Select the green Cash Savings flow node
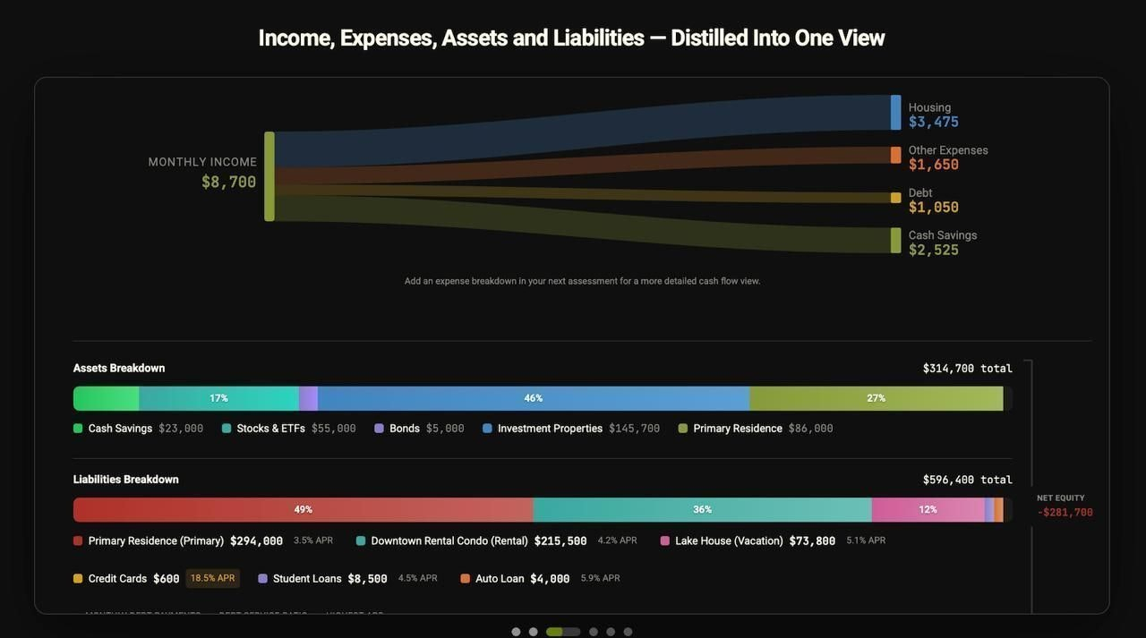 [895, 240]
